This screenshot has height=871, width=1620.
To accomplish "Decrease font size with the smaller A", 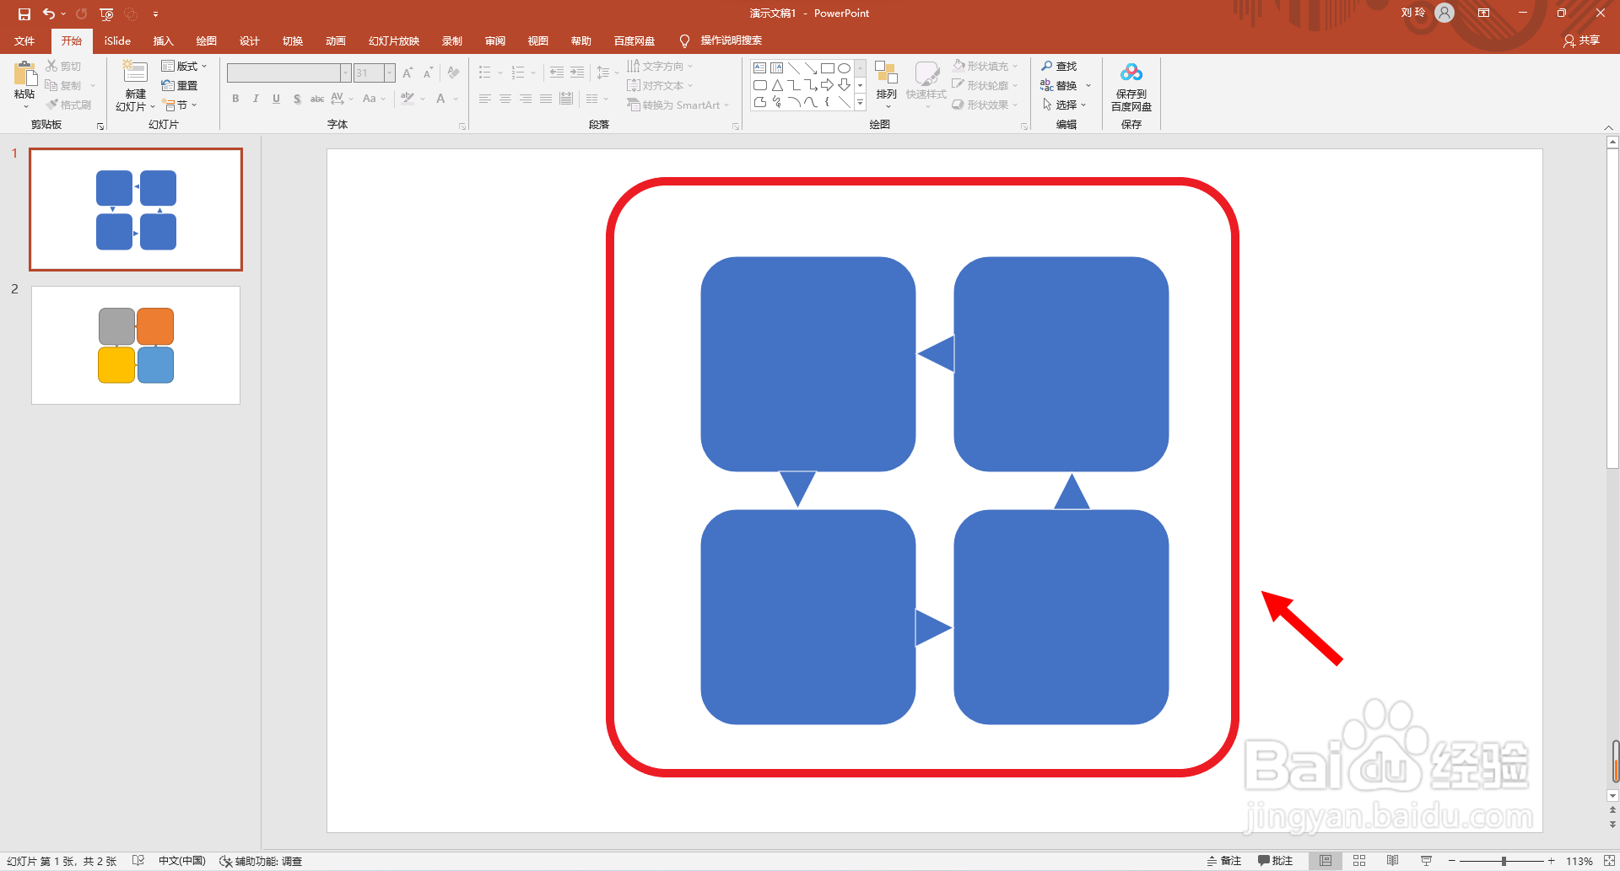I will 428,73.
